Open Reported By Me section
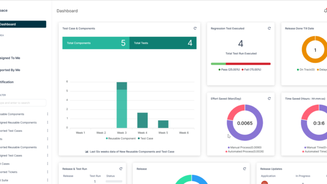327x184 pixels. click(10, 70)
